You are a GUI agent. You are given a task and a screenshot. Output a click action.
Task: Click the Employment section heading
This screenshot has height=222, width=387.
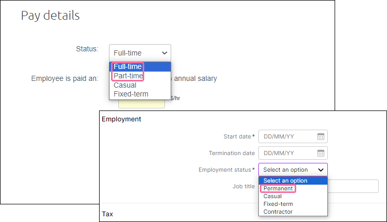pyautogui.click(x=121, y=119)
